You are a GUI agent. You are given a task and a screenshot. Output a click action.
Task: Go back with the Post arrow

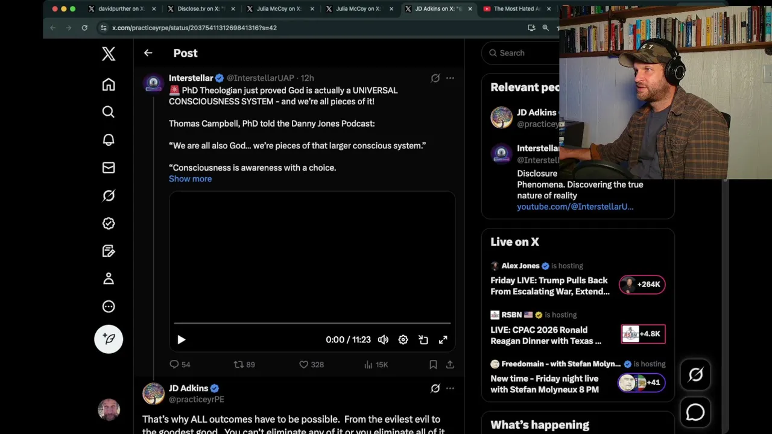coord(148,53)
